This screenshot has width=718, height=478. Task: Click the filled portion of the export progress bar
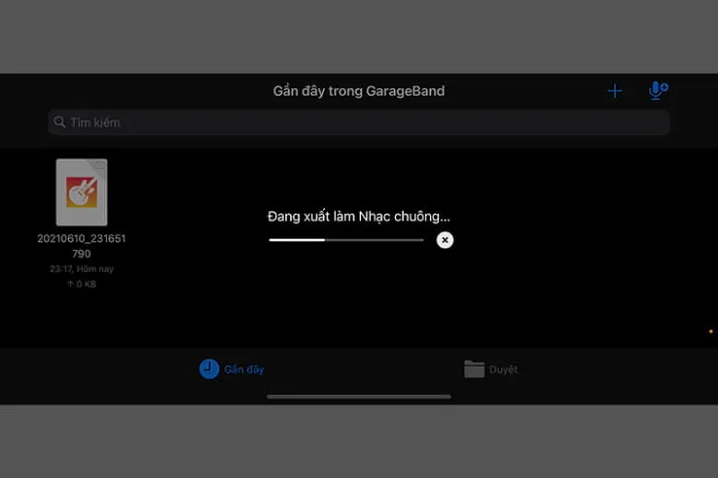[296, 240]
